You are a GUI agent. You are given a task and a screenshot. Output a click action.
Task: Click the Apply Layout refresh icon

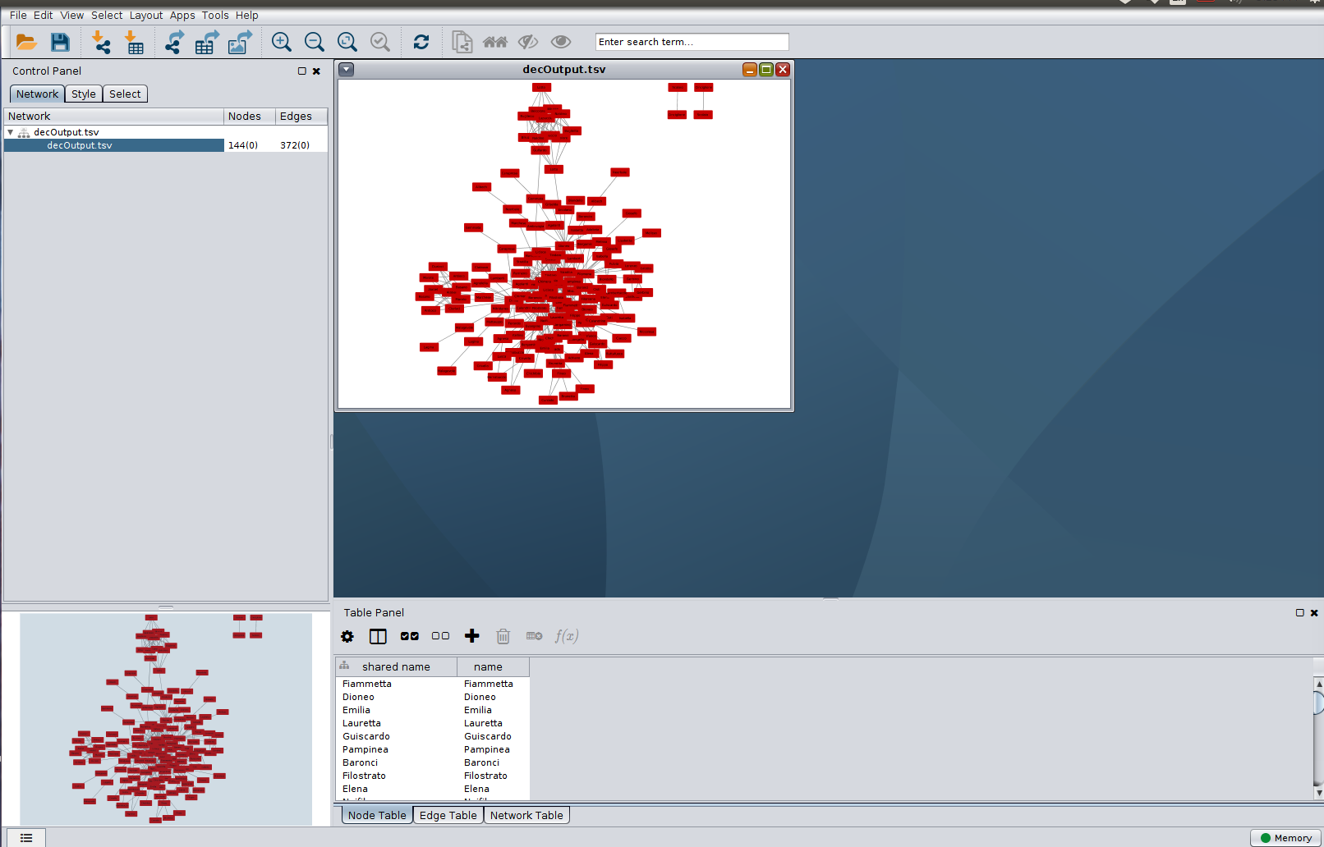[x=421, y=41]
